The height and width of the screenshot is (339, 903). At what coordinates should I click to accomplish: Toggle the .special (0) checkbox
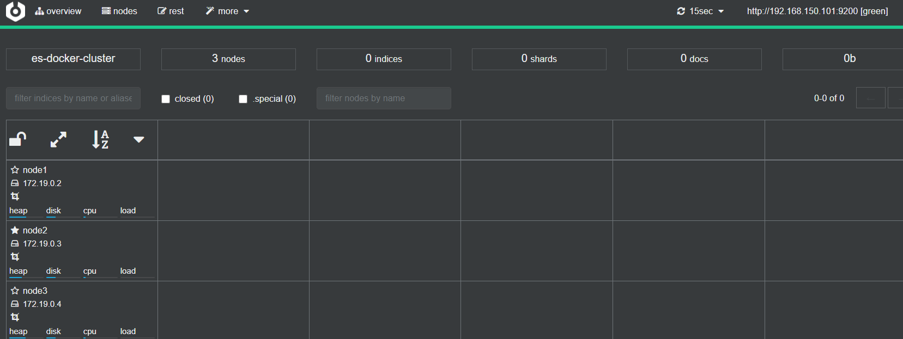[243, 99]
